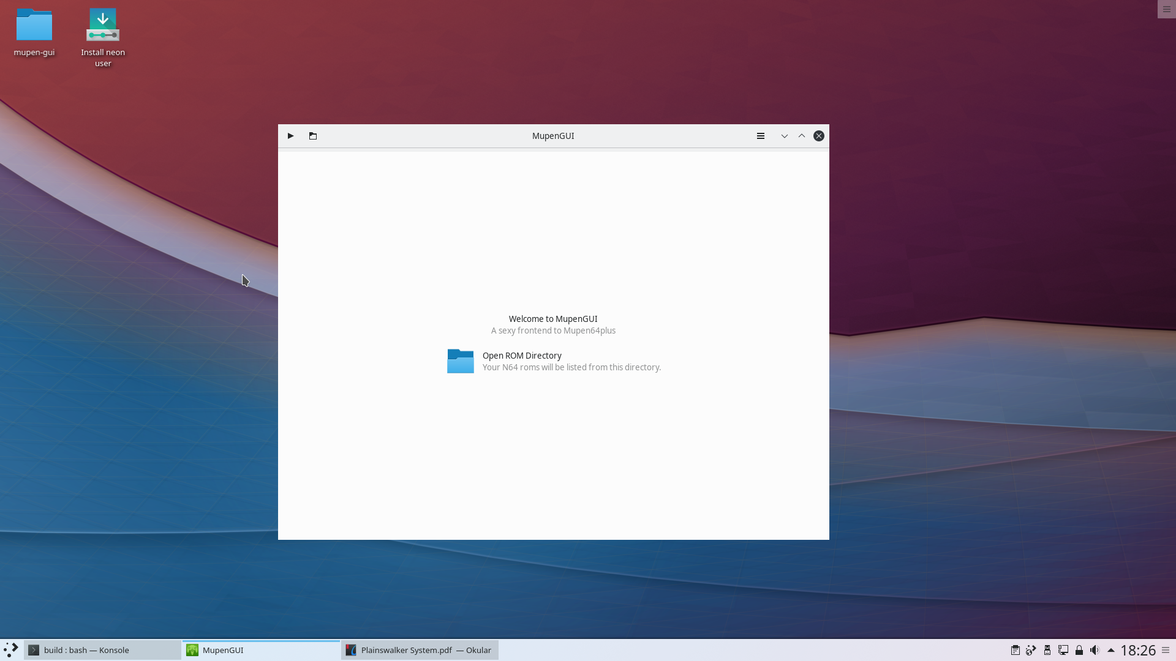Open the network connections tray icon
Screen dimensions: 1176x661
(x=1063, y=650)
